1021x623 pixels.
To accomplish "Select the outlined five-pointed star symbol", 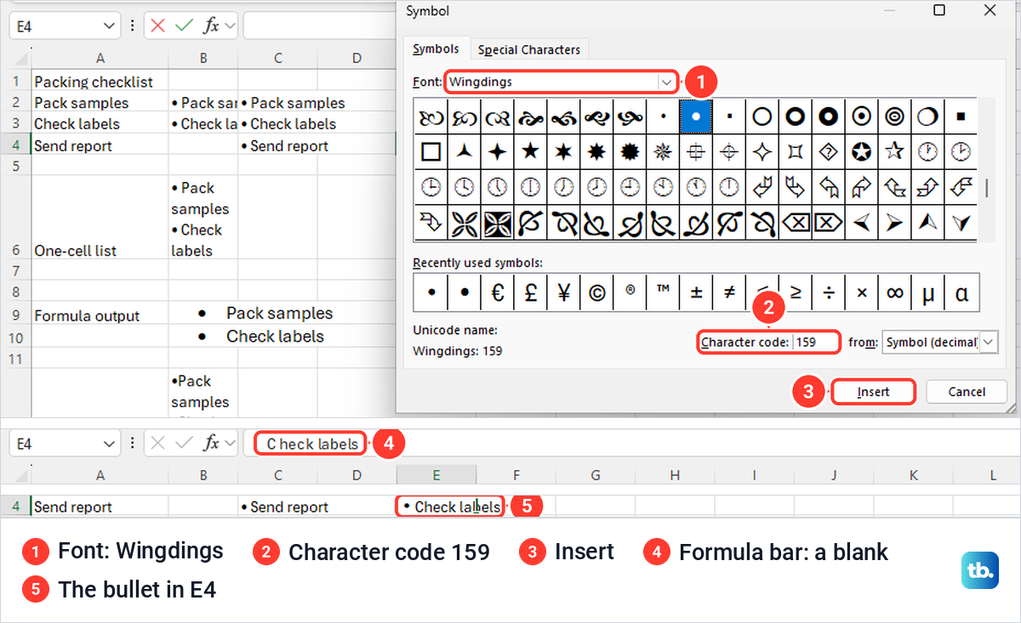I will coord(894,151).
